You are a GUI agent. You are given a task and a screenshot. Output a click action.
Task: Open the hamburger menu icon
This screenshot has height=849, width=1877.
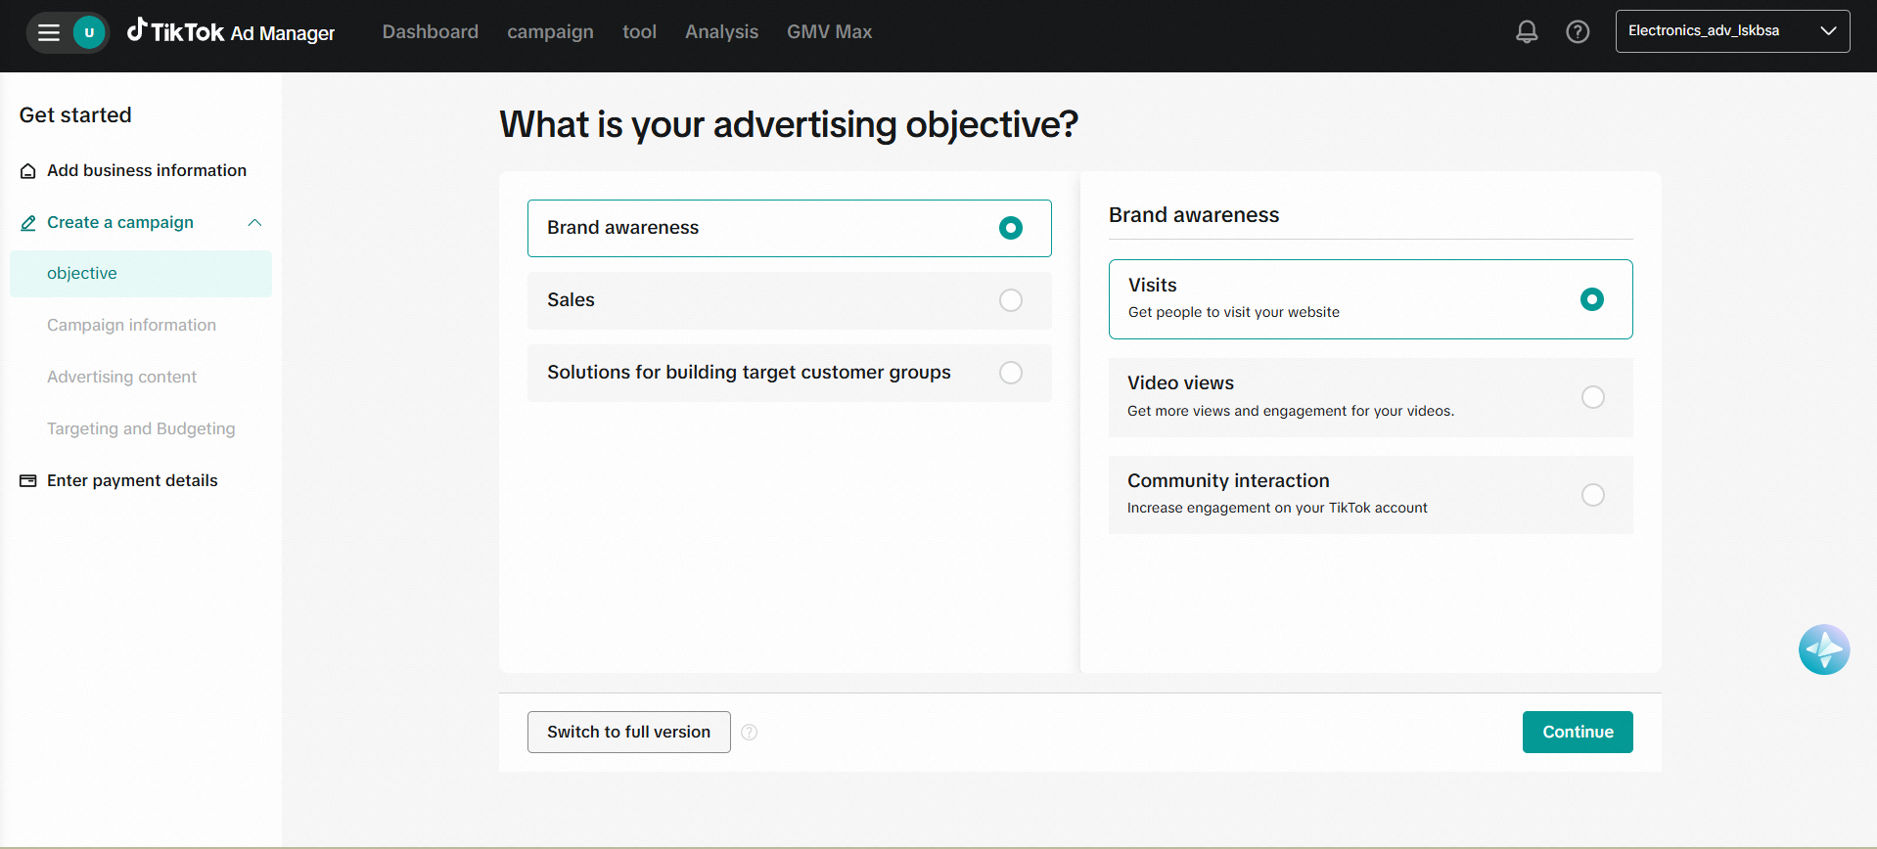(x=49, y=33)
